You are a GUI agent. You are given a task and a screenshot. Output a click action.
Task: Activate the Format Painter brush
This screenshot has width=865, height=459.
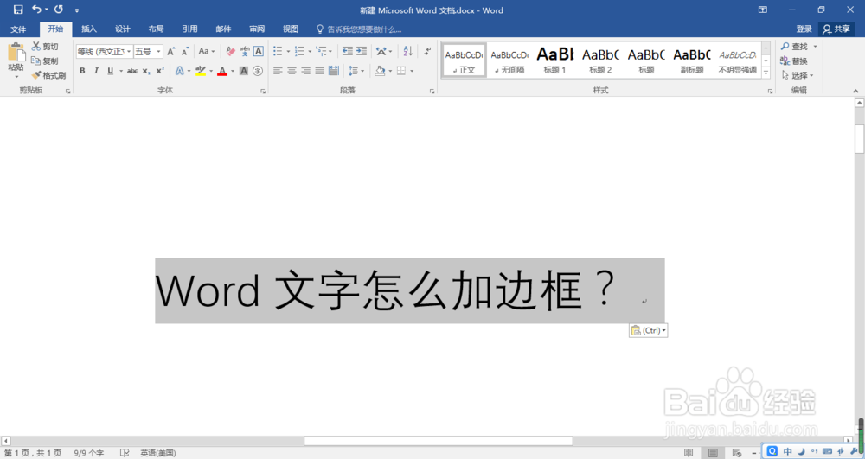pyautogui.click(x=36, y=75)
